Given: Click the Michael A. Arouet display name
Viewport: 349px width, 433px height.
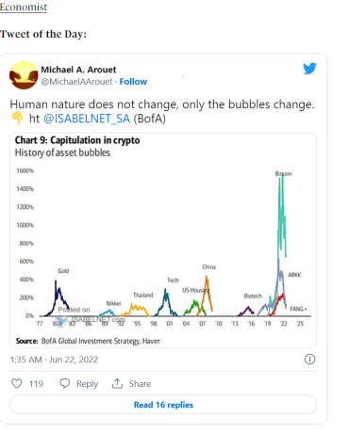Looking at the screenshot, I should coord(78,70).
